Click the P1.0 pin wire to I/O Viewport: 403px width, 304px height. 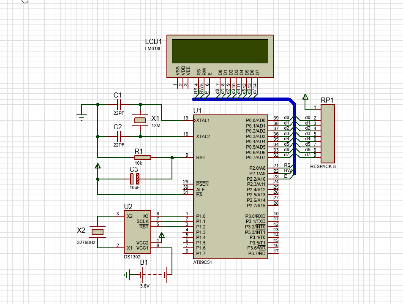click(x=172, y=216)
